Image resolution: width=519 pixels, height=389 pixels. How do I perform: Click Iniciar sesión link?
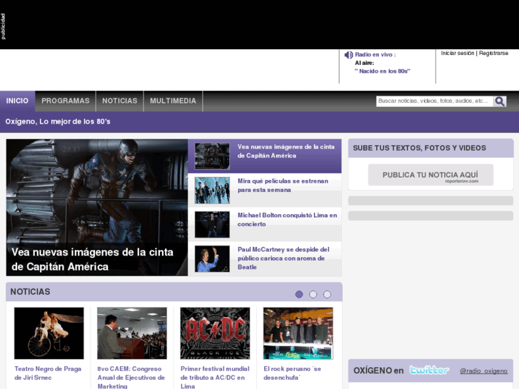point(458,53)
